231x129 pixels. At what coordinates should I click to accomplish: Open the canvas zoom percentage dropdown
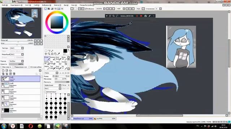pos(101,9)
